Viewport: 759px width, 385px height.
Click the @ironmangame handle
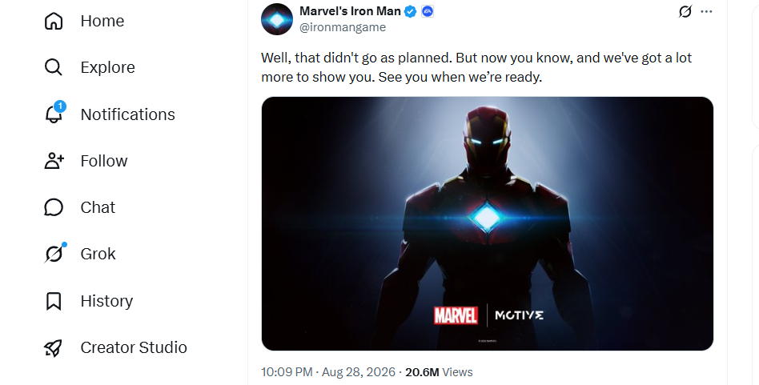(343, 27)
